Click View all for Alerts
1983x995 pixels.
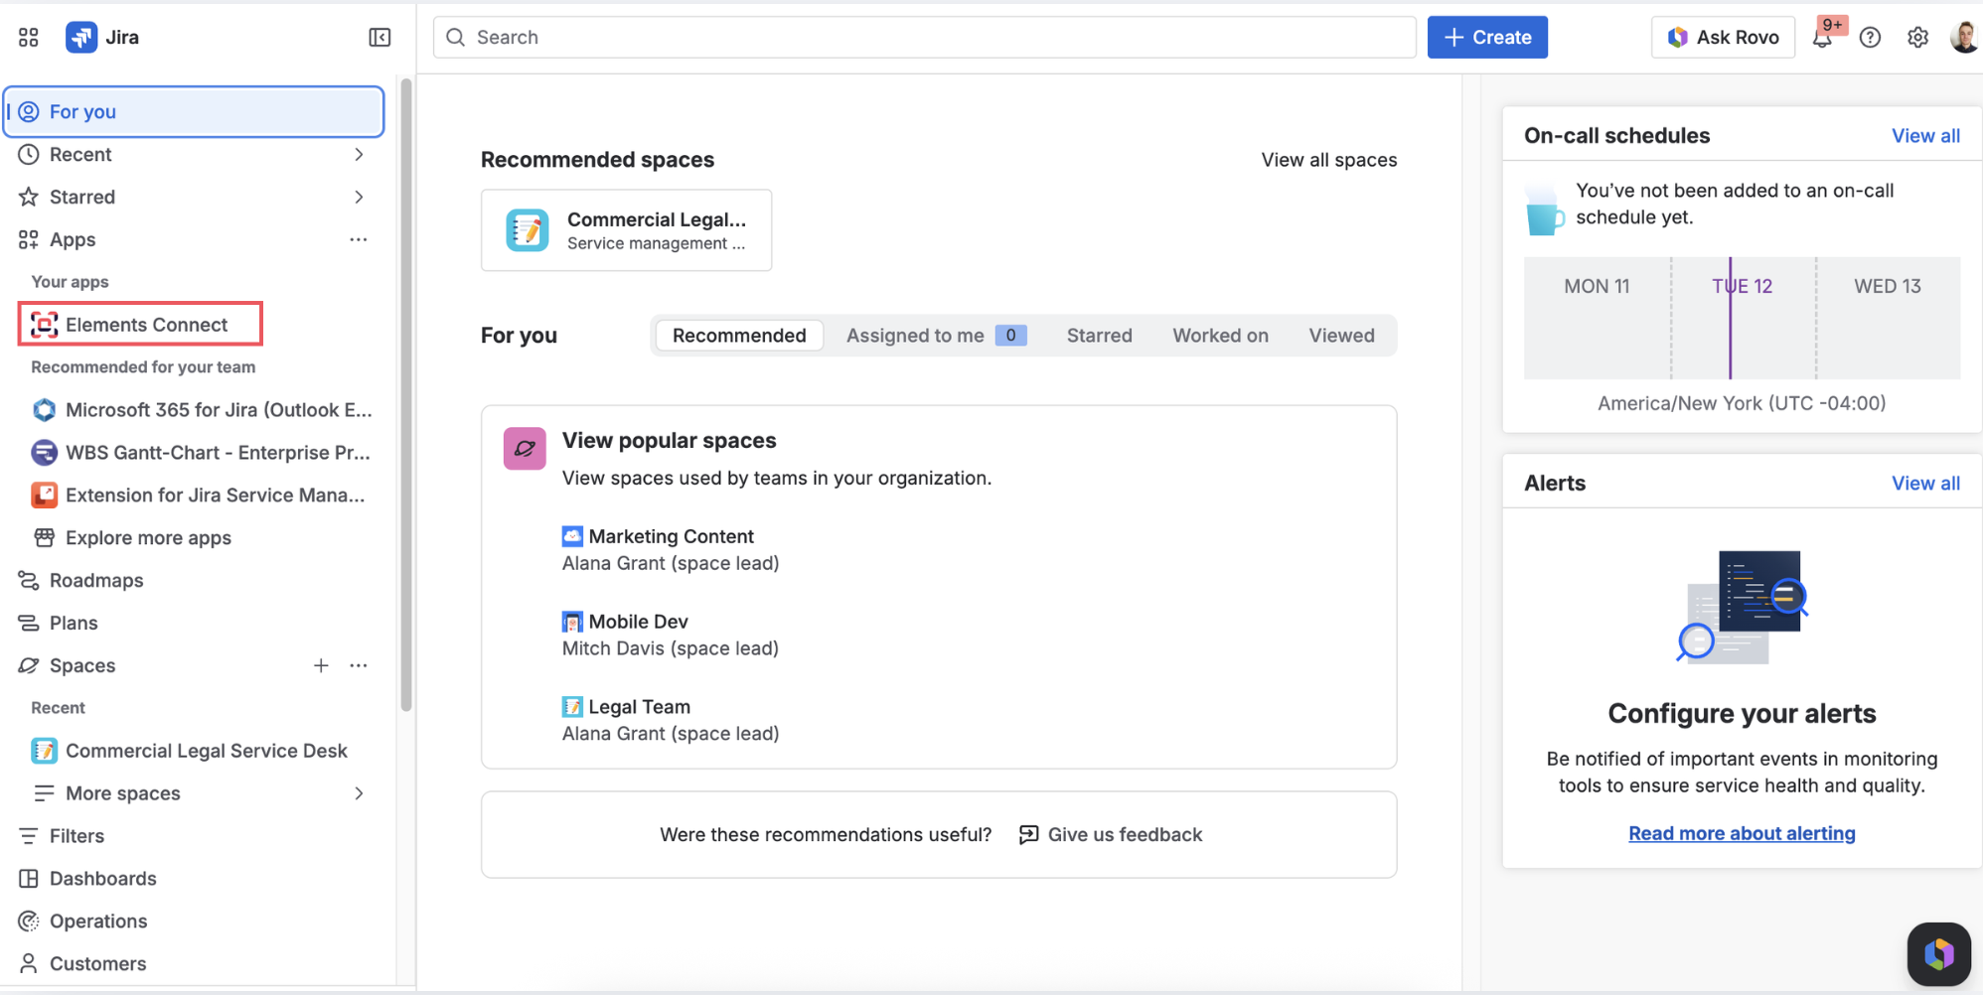1925,484
